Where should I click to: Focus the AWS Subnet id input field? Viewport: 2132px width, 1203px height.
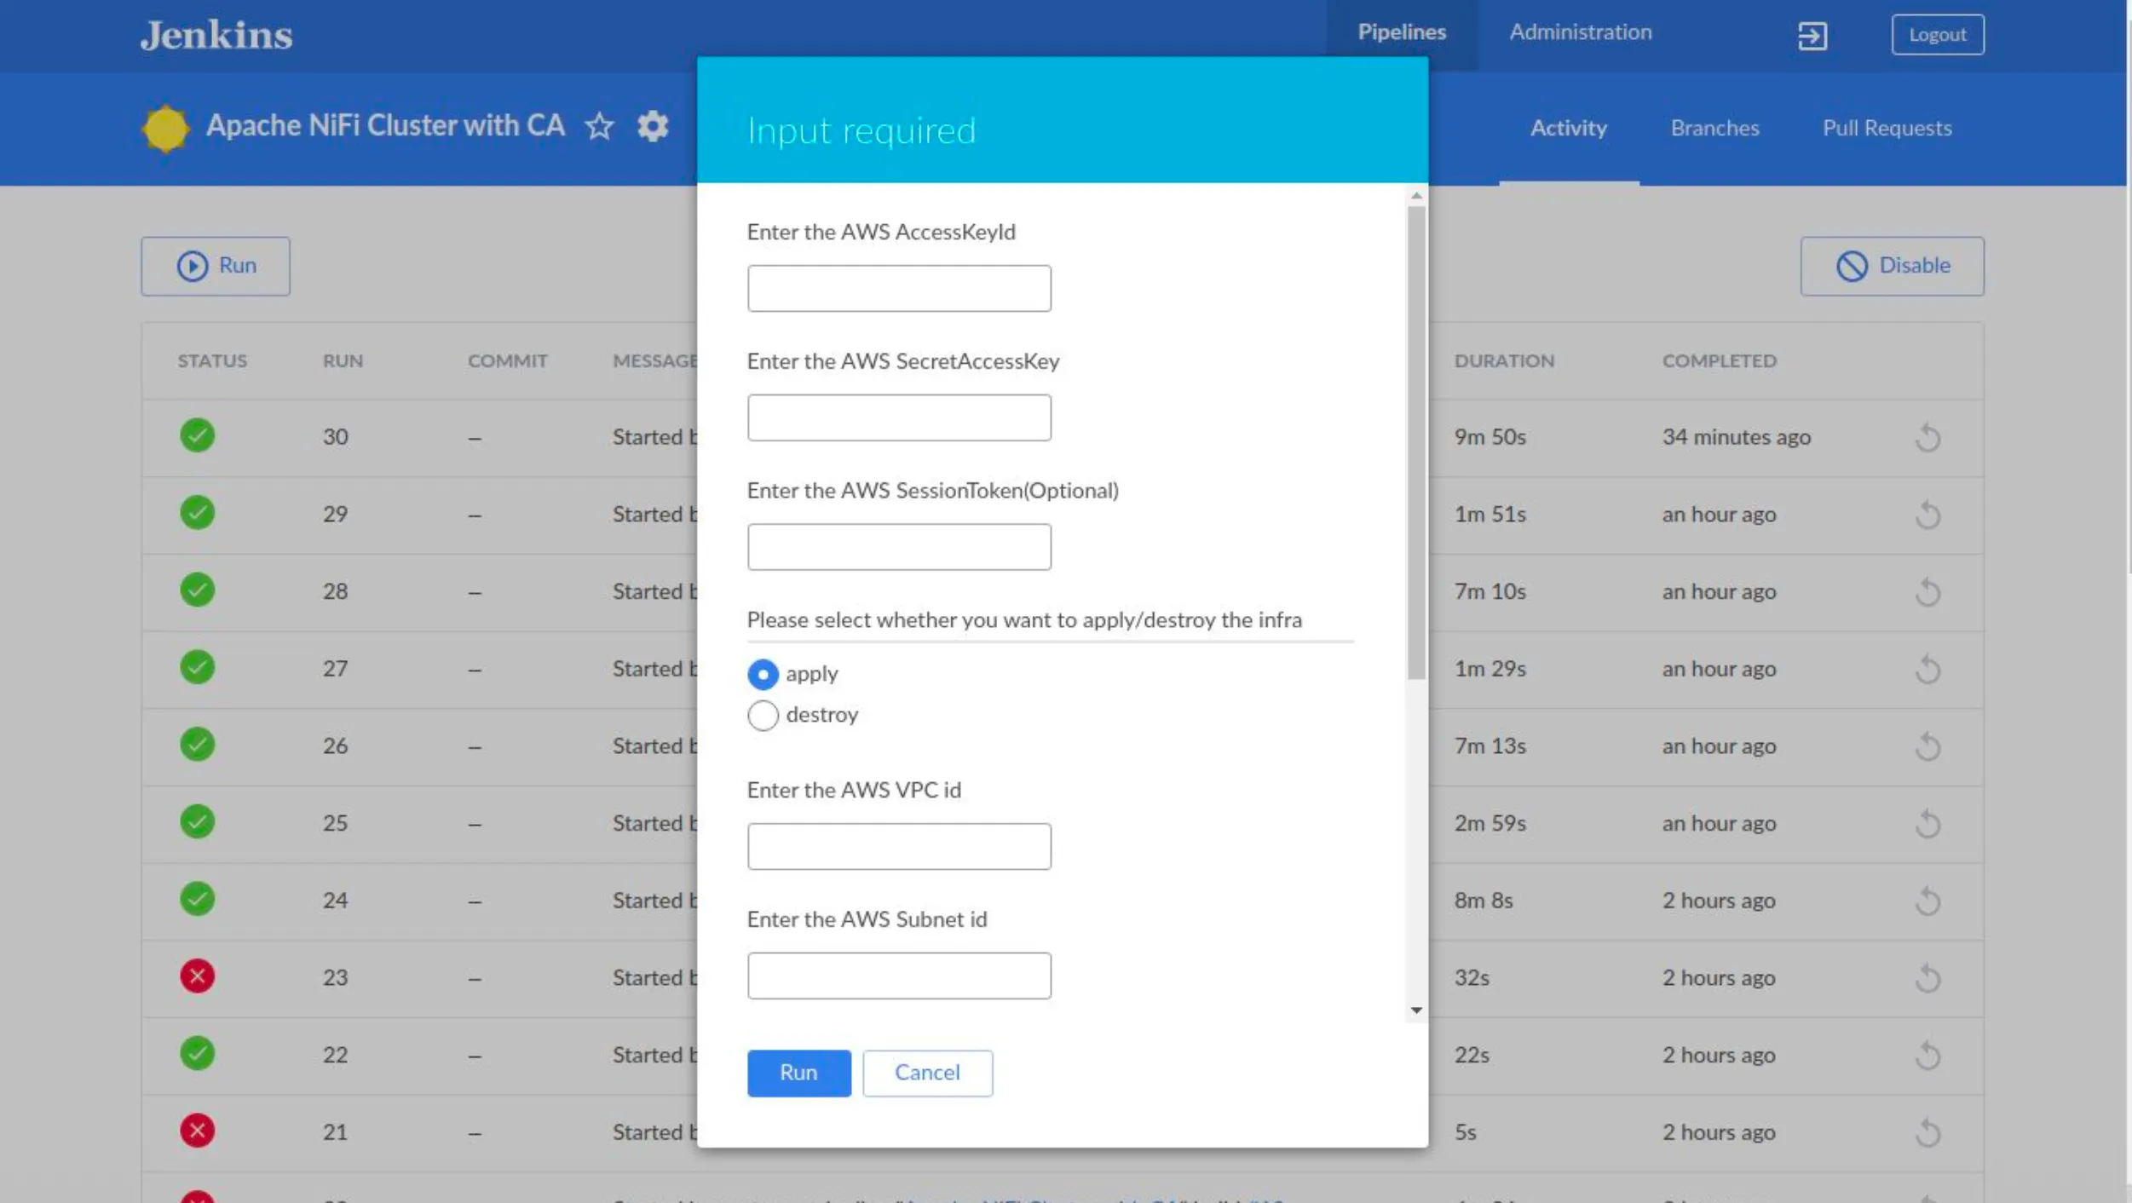click(899, 976)
